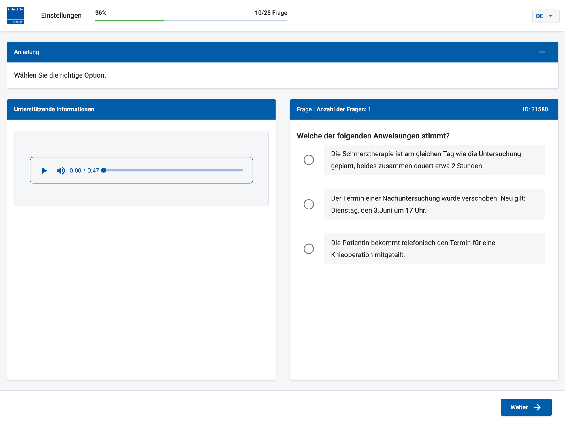
Task: Click the Klubschule Migros logo
Action: pos(15,15)
